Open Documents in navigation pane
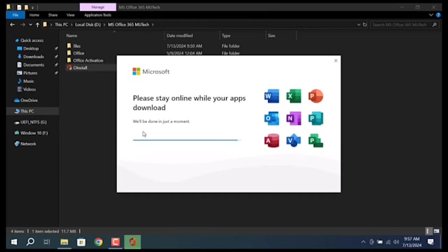448x252 pixels. click(34, 64)
